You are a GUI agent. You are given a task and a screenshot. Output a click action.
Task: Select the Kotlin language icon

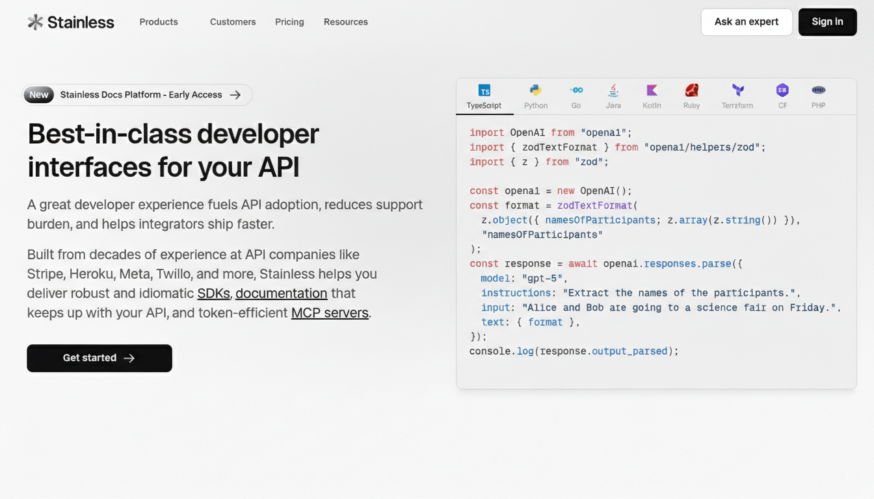click(x=652, y=90)
